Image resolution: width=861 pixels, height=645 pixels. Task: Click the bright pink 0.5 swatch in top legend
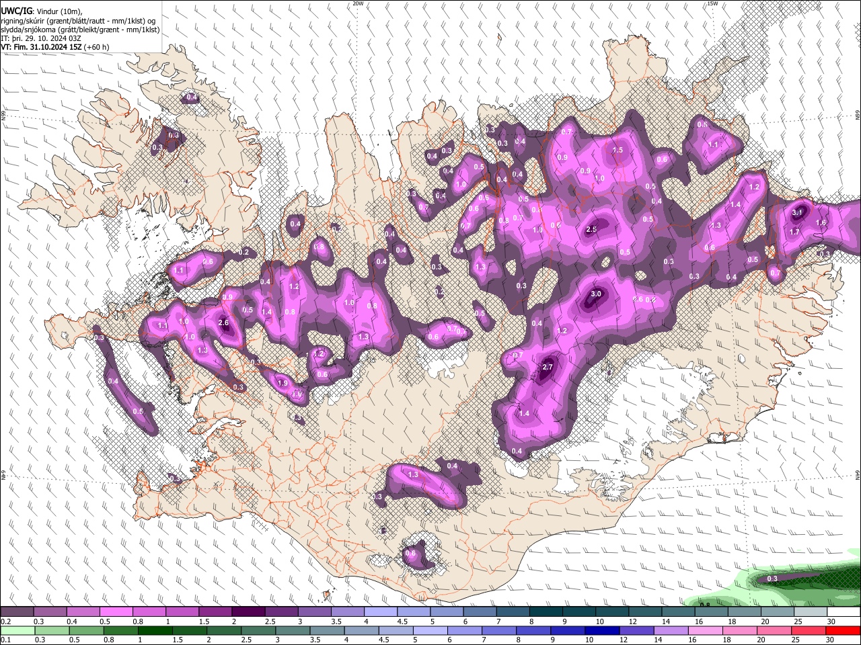point(116,612)
